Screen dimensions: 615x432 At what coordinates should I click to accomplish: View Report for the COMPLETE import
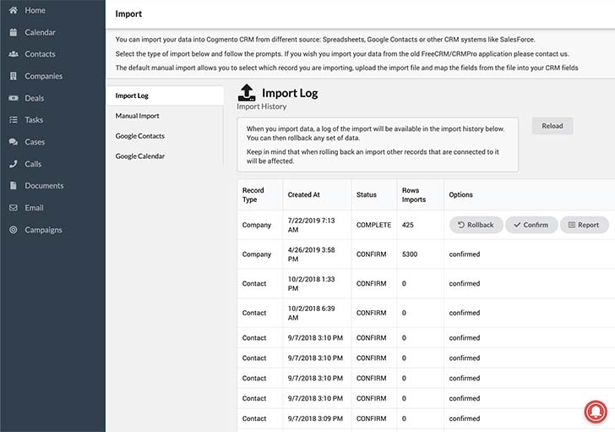pyautogui.click(x=584, y=225)
